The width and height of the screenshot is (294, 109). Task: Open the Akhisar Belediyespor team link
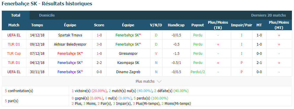70,44
